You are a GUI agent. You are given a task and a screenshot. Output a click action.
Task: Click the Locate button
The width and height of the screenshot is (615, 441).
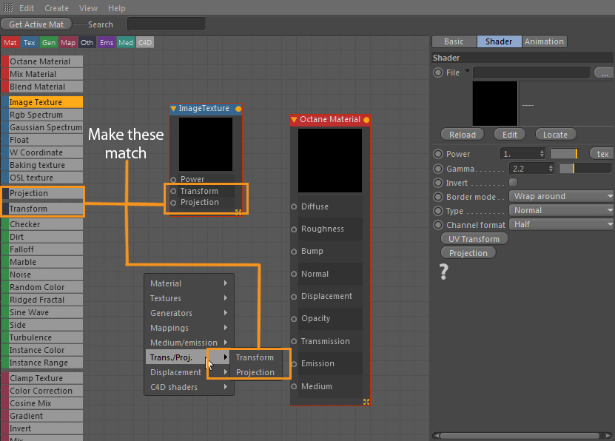click(555, 135)
